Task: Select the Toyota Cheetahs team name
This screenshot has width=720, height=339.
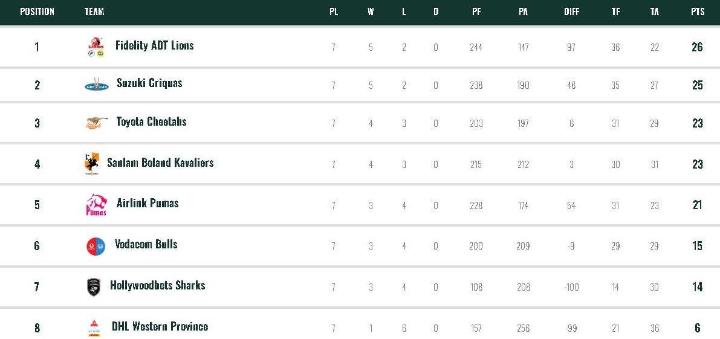Action: [x=151, y=121]
